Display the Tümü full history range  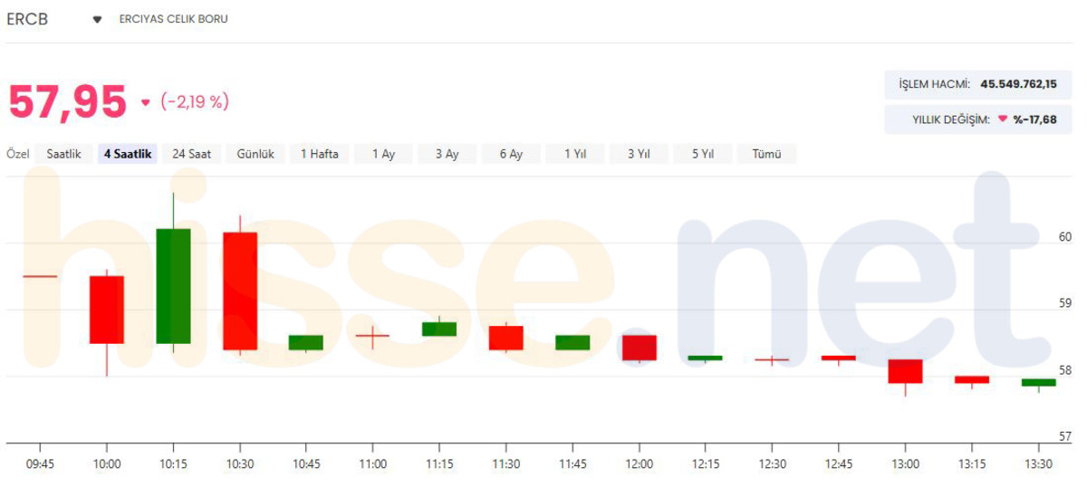coord(766,154)
